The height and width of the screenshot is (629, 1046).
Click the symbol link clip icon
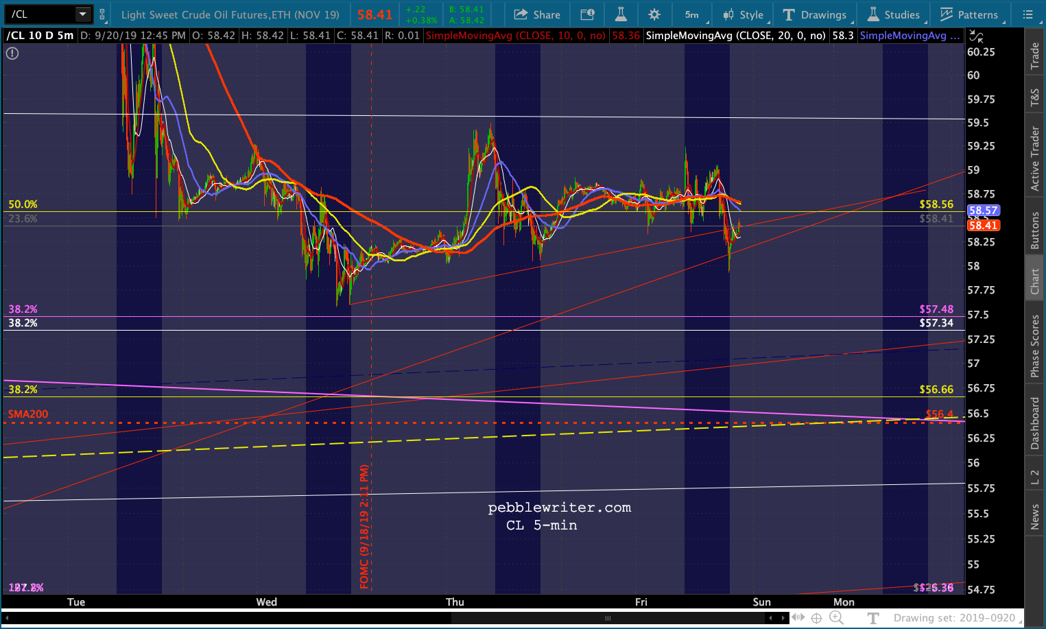coord(102,14)
